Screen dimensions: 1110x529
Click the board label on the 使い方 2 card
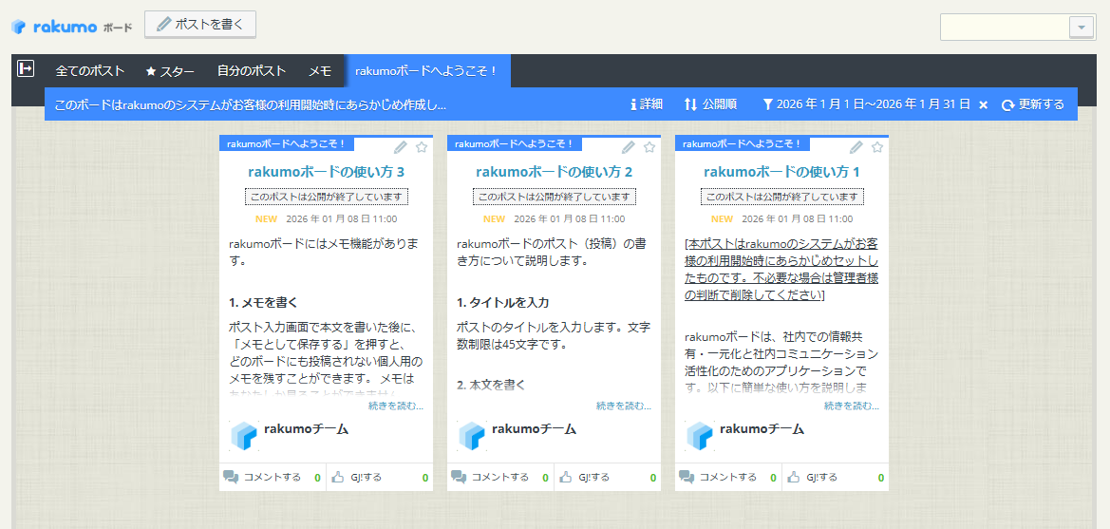(515, 143)
